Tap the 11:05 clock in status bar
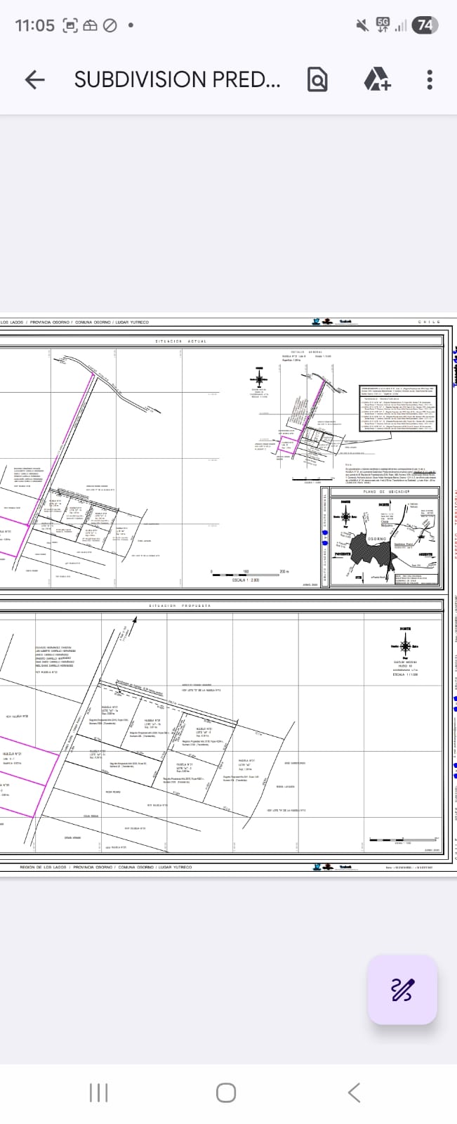The height and width of the screenshot is (1124, 457). [34, 25]
